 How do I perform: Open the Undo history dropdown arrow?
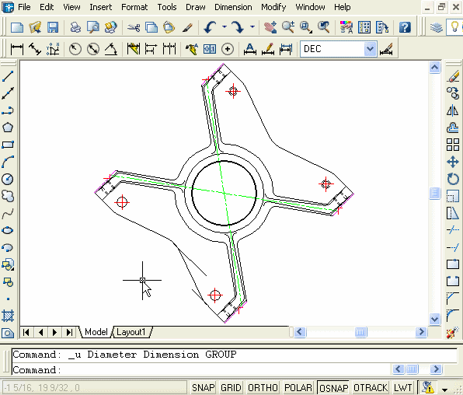tap(225, 27)
